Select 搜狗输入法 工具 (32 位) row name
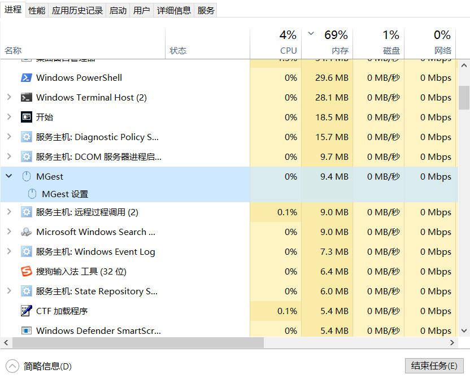This screenshot has width=470, height=383. click(x=81, y=272)
